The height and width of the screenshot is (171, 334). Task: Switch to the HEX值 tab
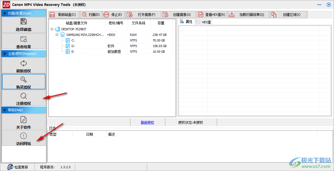[204, 22]
